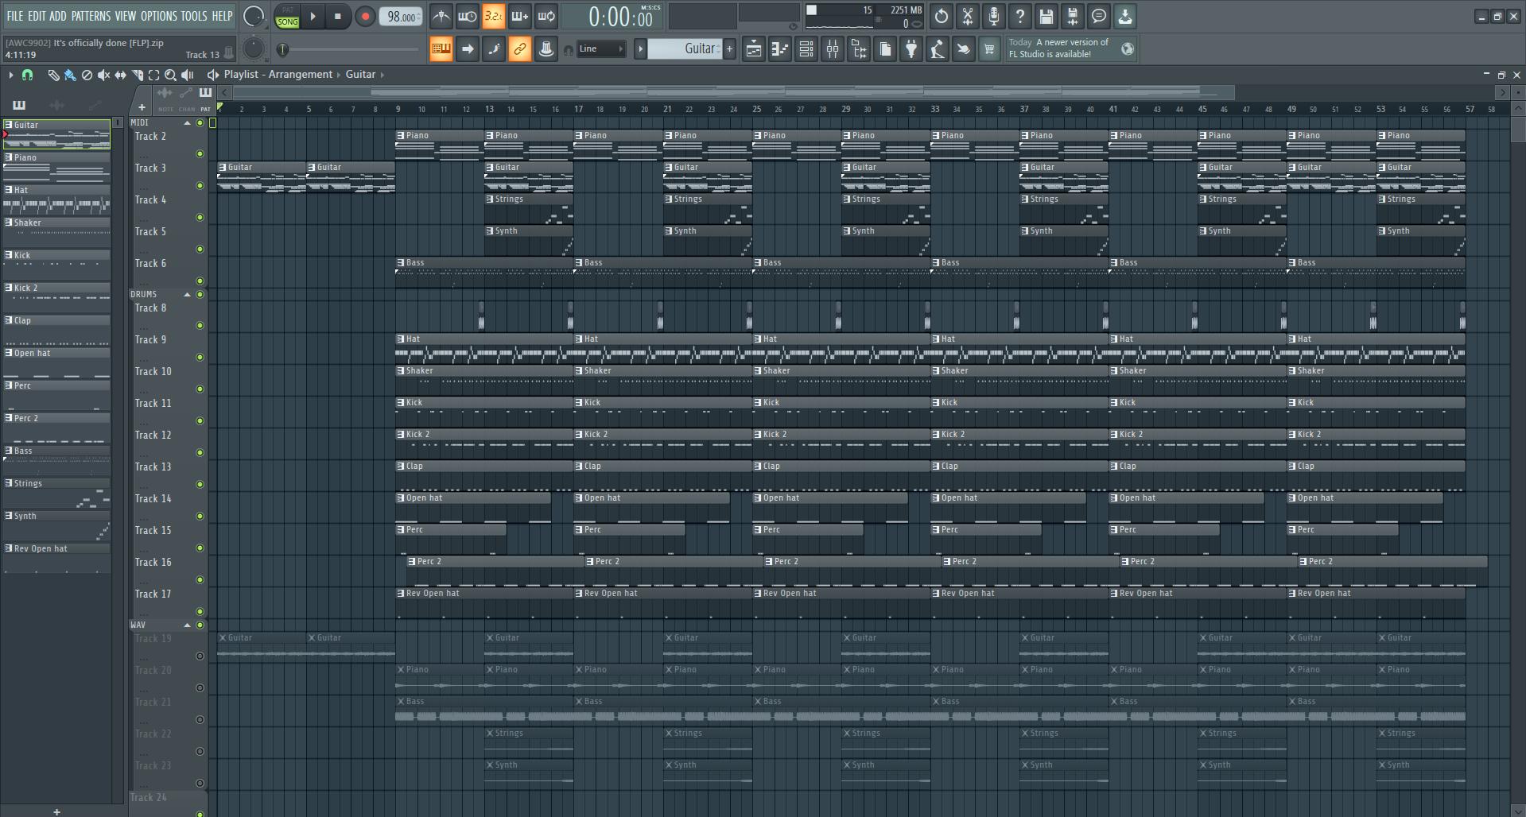Select the Slip tool in the playlist
This screenshot has width=1526, height=817.
coord(120,75)
